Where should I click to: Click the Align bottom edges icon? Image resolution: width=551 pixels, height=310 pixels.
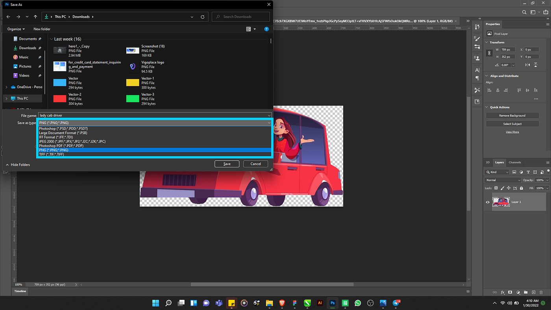[x=536, y=90]
